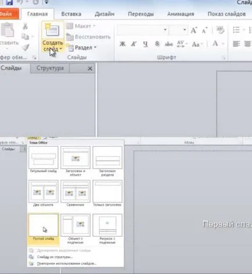Toggle text shadow S formatting
This screenshot has width=252, height=274.
pos(157,44)
